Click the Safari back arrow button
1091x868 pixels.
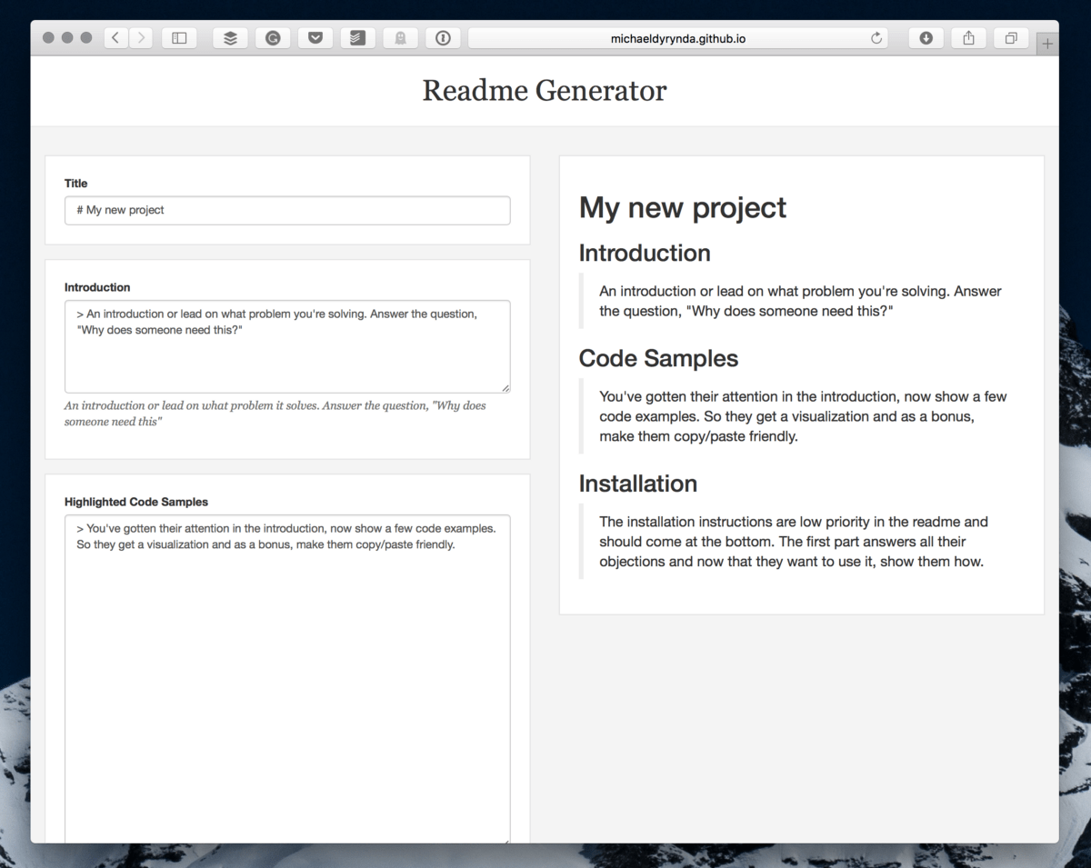[x=115, y=38]
